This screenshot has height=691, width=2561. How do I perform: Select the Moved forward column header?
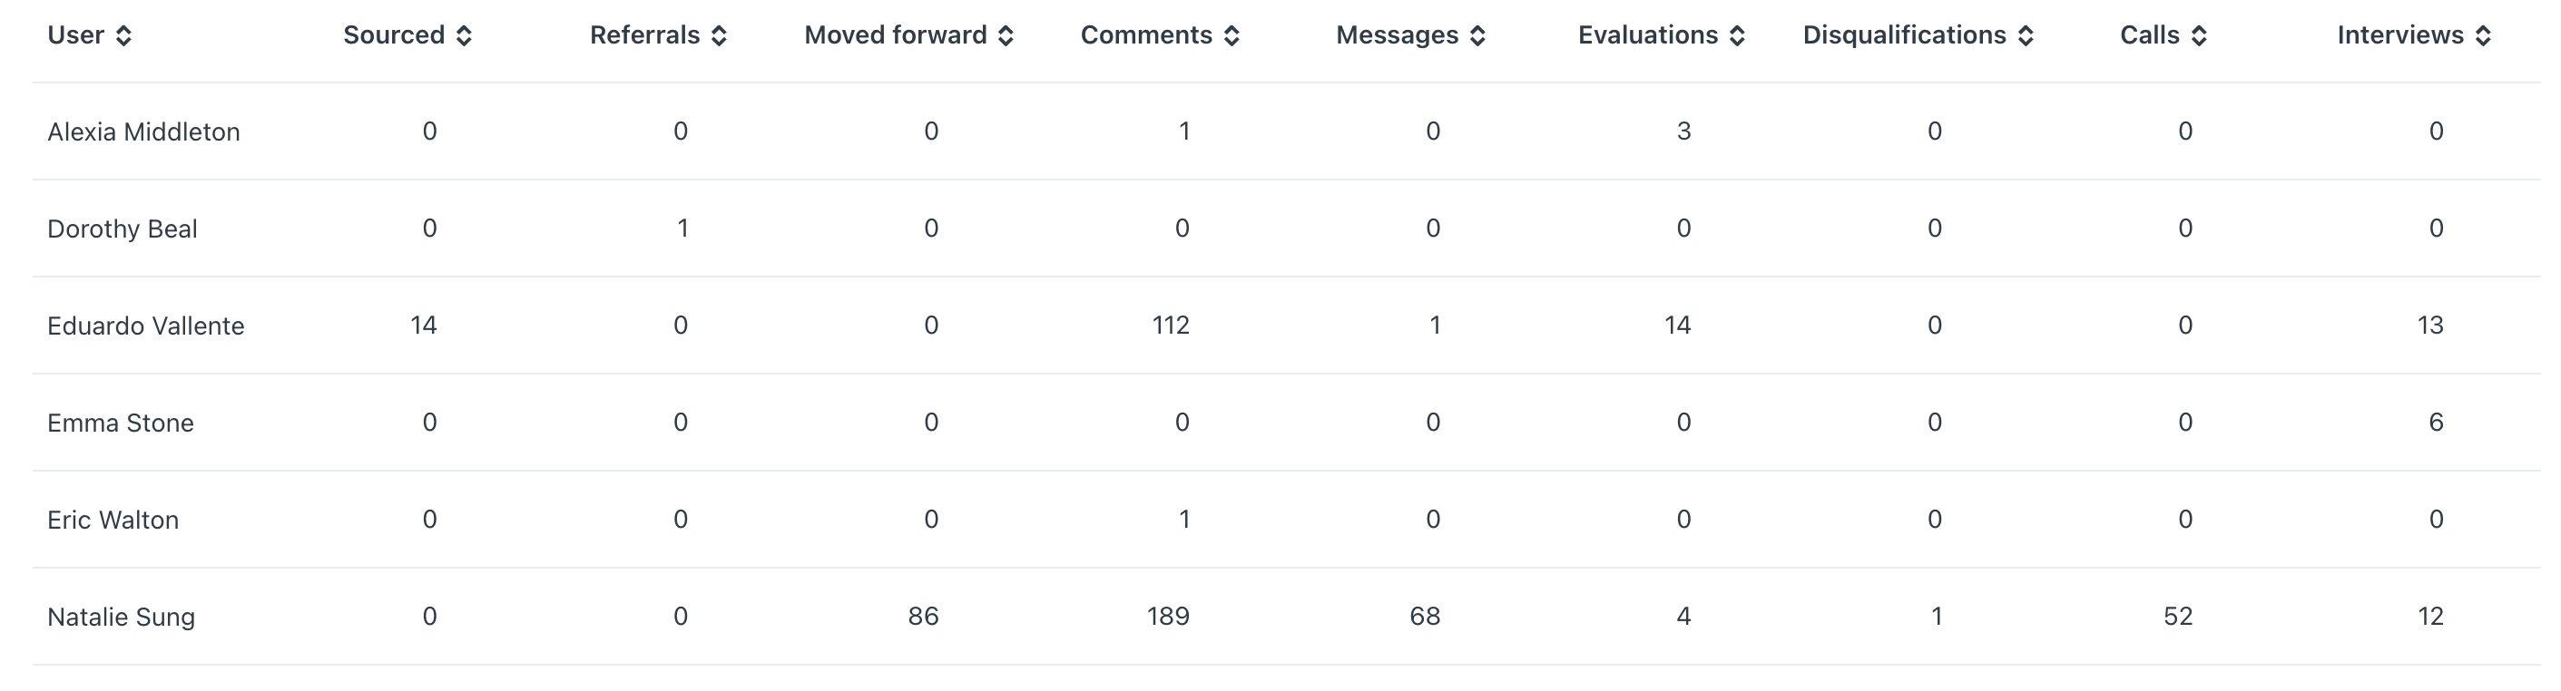pyautogui.click(x=895, y=35)
